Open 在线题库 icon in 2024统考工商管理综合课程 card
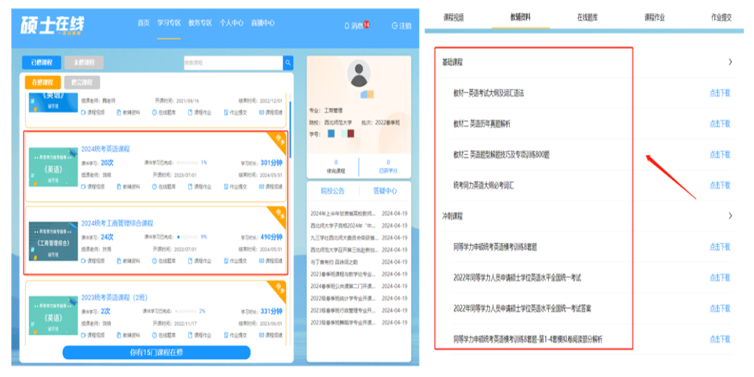 click(155, 261)
